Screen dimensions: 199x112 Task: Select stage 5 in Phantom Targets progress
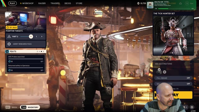point(36,36)
